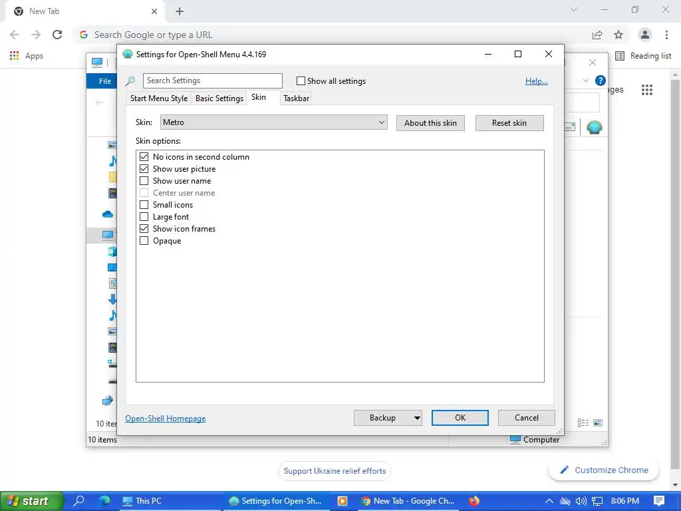The height and width of the screenshot is (511, 681).
Task: Click the Open-Shell shell icon in File Explorer toolbar
Action: [x=594, y=127]
